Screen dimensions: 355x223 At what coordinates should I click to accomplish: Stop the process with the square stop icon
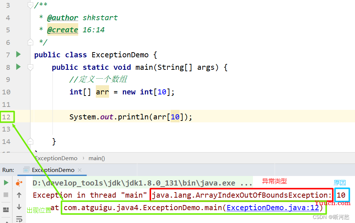pyautogui.click(x=6, y=195)
